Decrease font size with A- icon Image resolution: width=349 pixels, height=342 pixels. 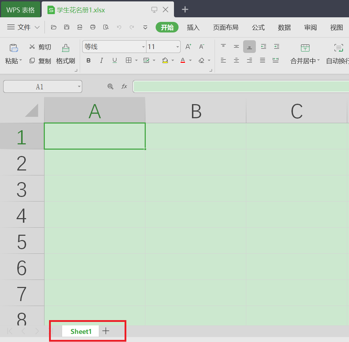(201, 47)
